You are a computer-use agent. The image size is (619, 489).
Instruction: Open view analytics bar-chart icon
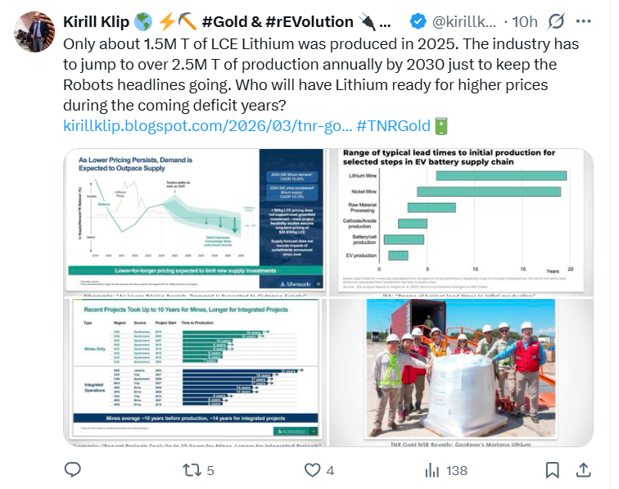tap(431, 469)
